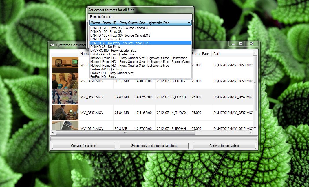
Task: Select file name MVI_0657.MOV
Action: pos(92,97)
